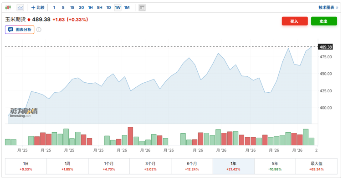Click the 425.00 axis label

coord(326,91)
